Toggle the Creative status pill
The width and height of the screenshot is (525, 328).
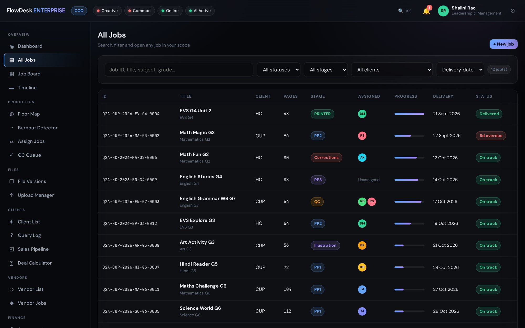(x=107, y=11)
